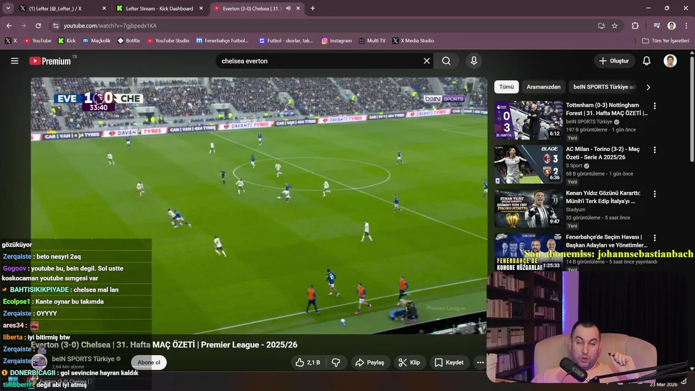Switch to Lefter Stream Kick Dashboard tab

pos(161,8)
